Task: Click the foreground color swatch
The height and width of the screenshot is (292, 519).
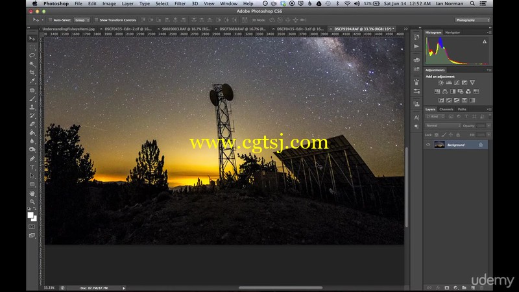Action: click(x=30, y=215)
